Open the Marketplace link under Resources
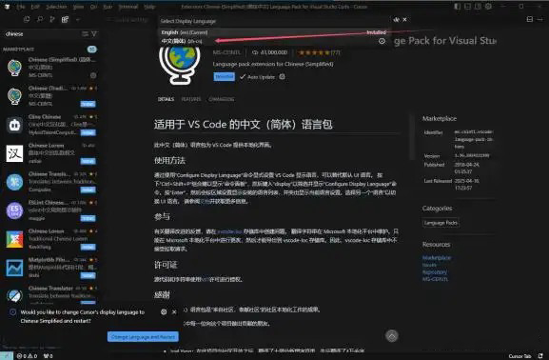This screenshot has width=549, height=360. pyautogui.click(x=437, y=258)
